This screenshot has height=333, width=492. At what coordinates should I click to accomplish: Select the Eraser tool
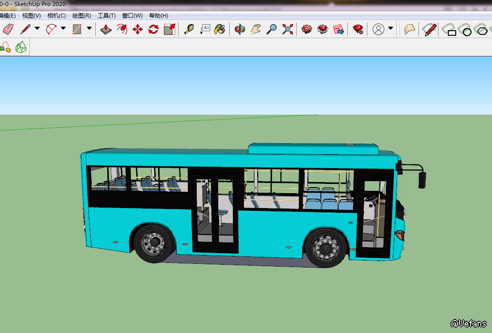[8, 30]
